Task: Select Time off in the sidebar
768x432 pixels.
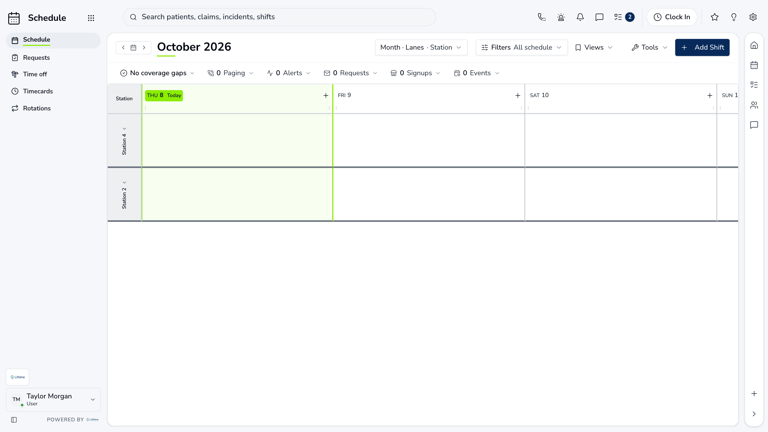Action: (53, 74)
